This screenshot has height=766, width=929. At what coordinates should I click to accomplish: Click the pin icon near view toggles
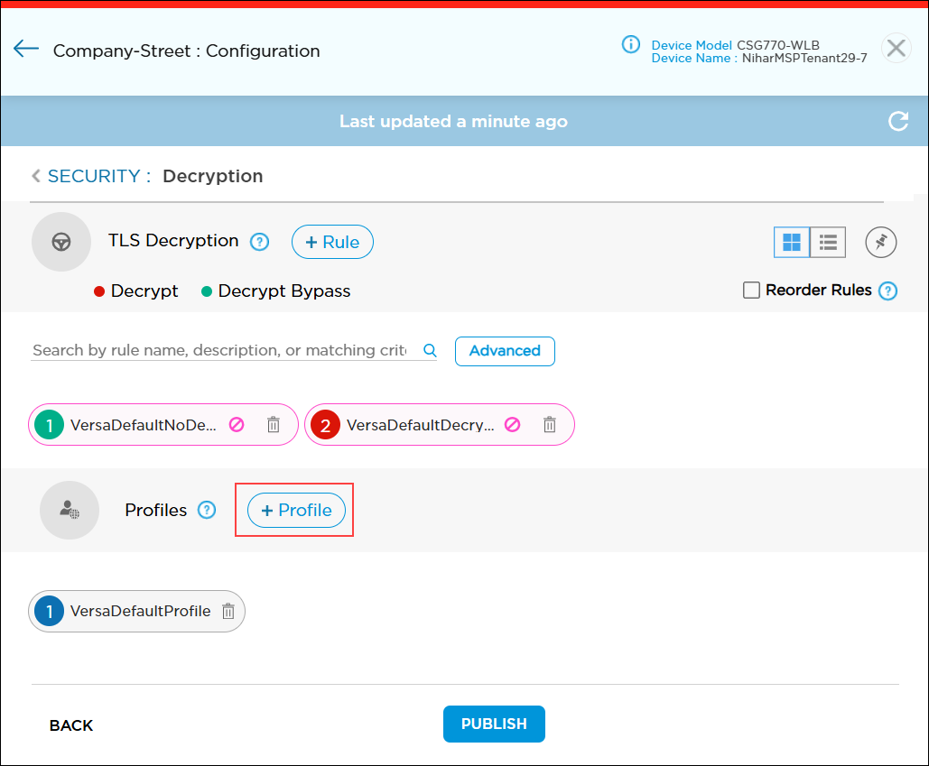[880, 242]
